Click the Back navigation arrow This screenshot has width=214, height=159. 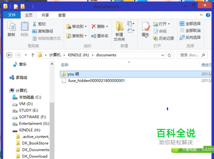click(x=9, y=55)
